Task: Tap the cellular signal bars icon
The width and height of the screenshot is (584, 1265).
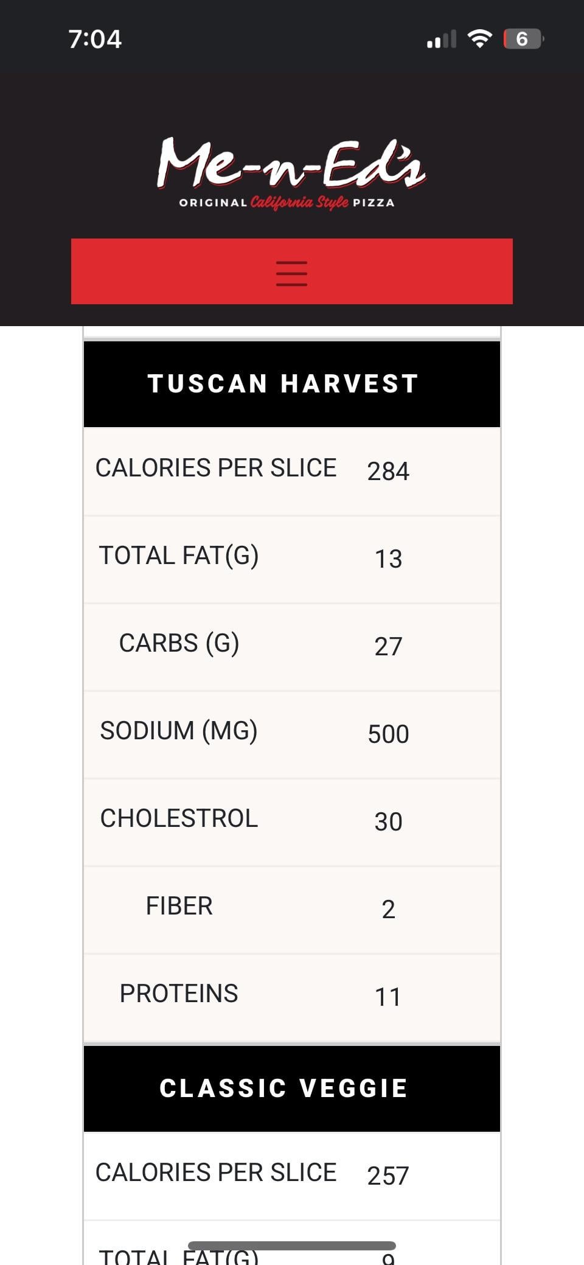Action: [441, 40]
